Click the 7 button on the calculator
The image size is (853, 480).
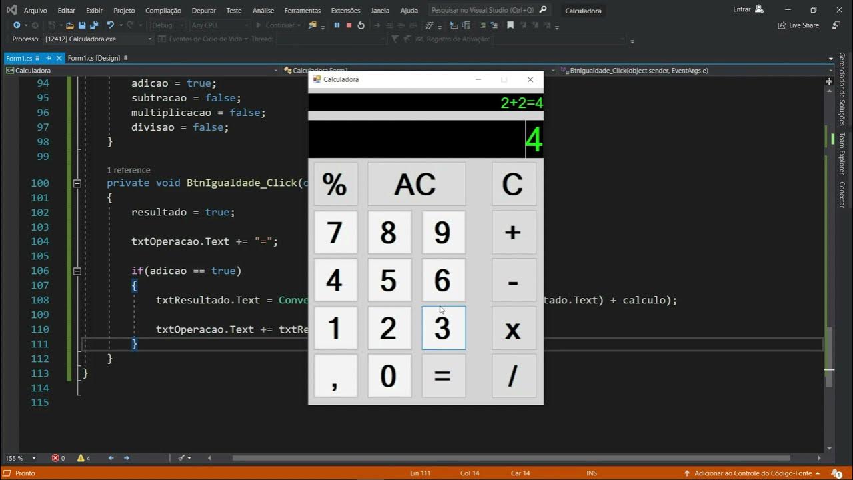pos(335,232)
